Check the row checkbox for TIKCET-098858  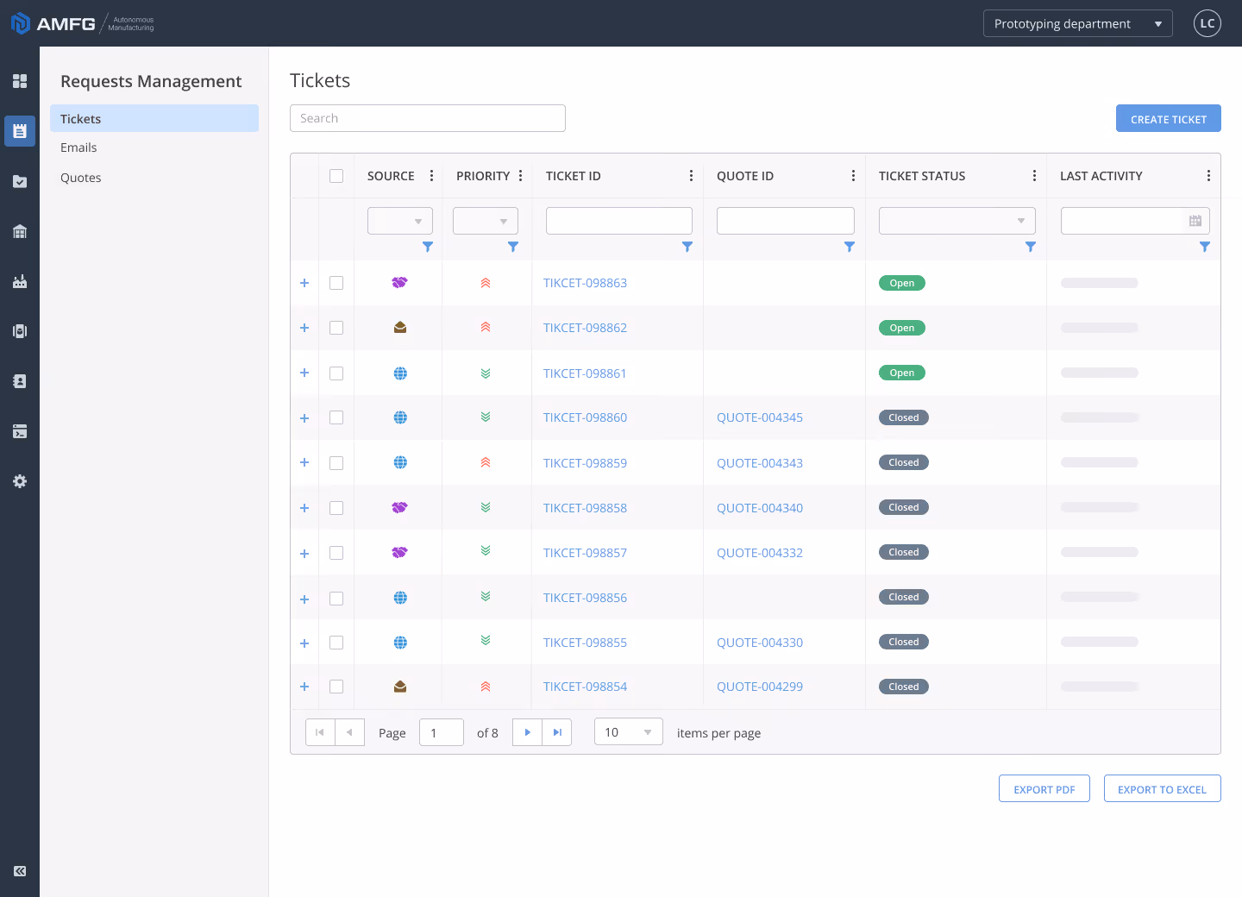tap(336, 508)
